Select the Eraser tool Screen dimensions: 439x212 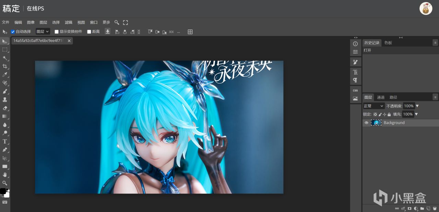pyautogui.click(x=5, y=108)
